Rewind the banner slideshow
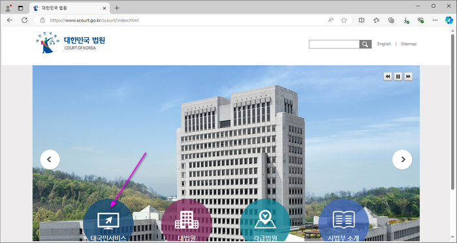Image resolution: width=457 pixels, height=243 pixels. [x=388, y=76]
